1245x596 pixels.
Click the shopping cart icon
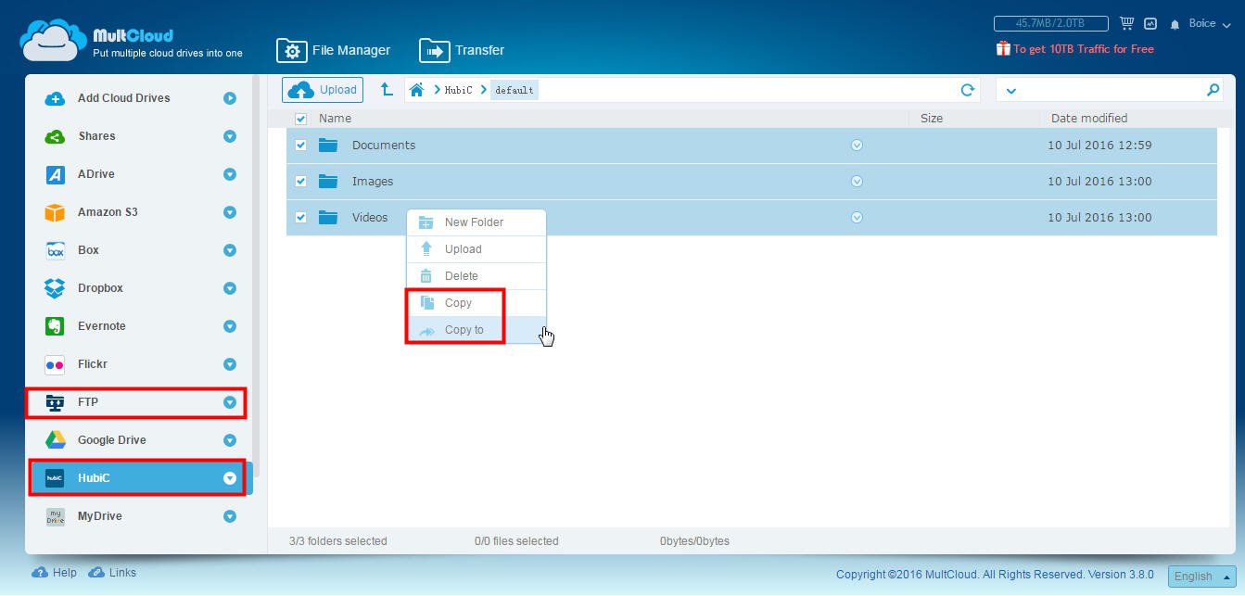(1126, 23)
